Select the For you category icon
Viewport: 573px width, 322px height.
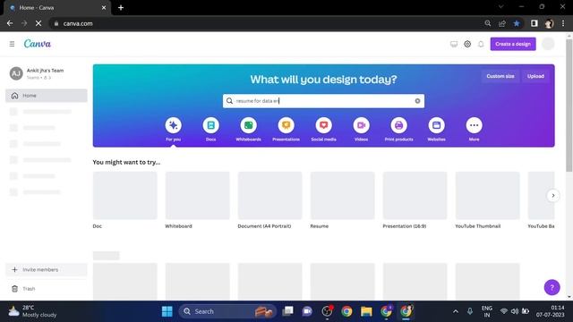click(173, 125)
